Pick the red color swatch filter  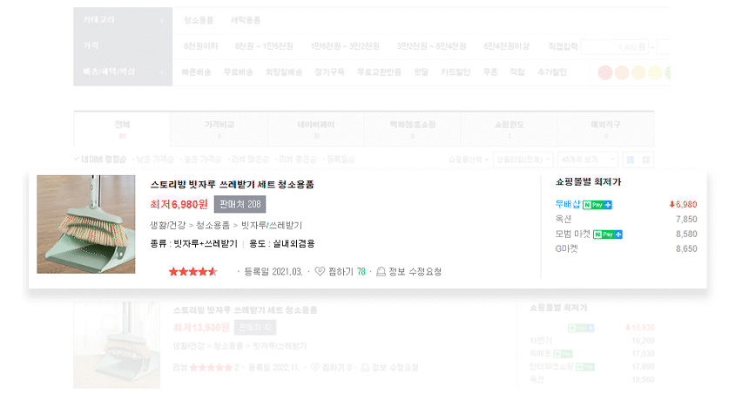pyautogui.click(x=605, y=72)
